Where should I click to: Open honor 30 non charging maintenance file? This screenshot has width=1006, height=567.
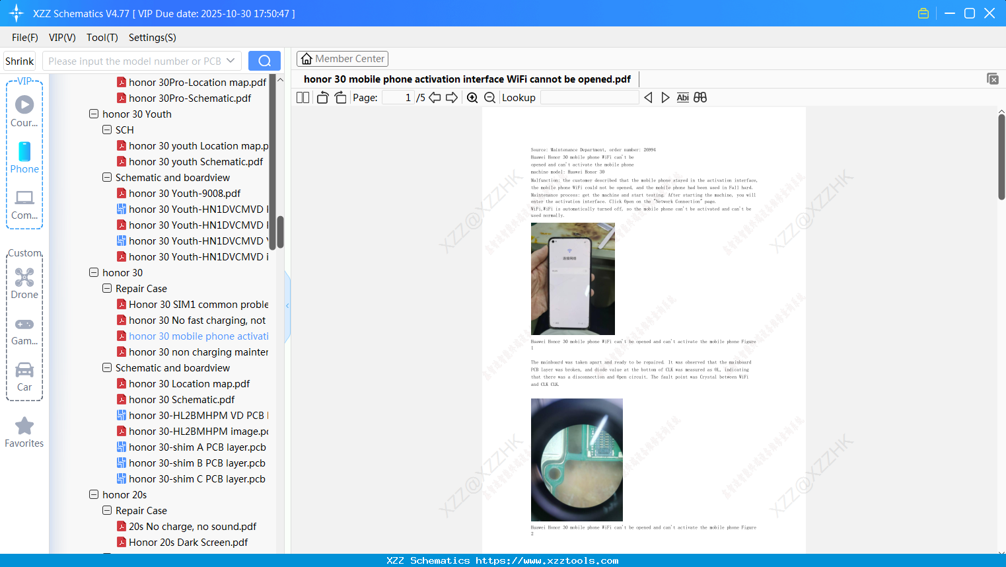pos(192,352)
